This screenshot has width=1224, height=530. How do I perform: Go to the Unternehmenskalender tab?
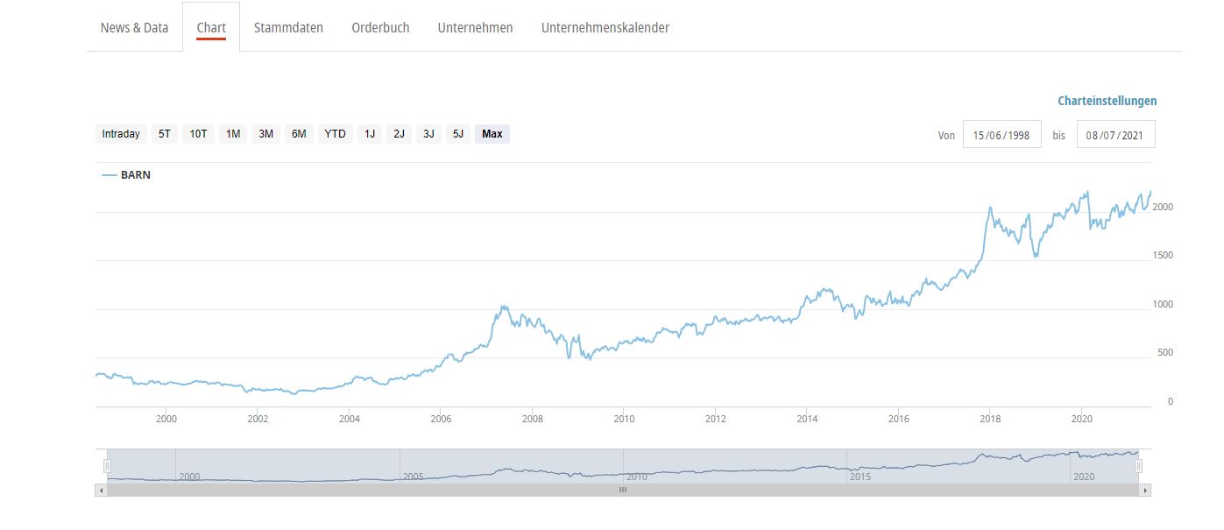(x=605, y=27)
